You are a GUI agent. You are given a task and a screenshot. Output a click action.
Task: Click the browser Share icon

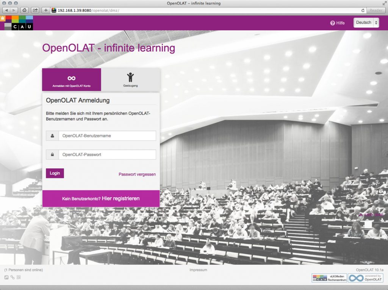pos(35,10)
